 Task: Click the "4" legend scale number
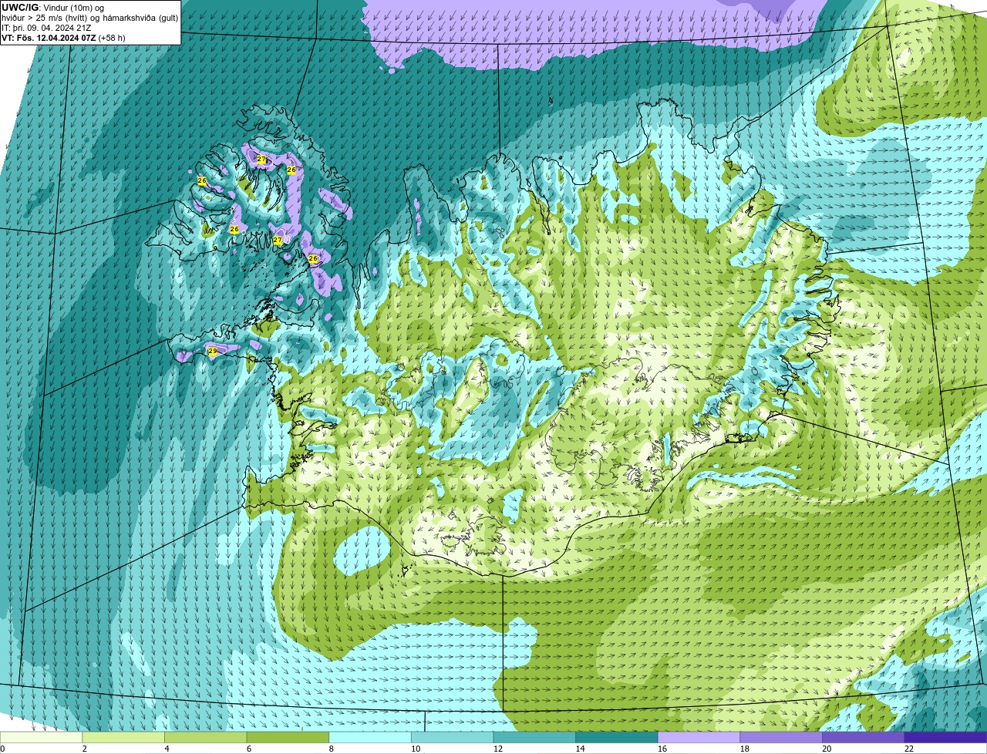(167, 749)
